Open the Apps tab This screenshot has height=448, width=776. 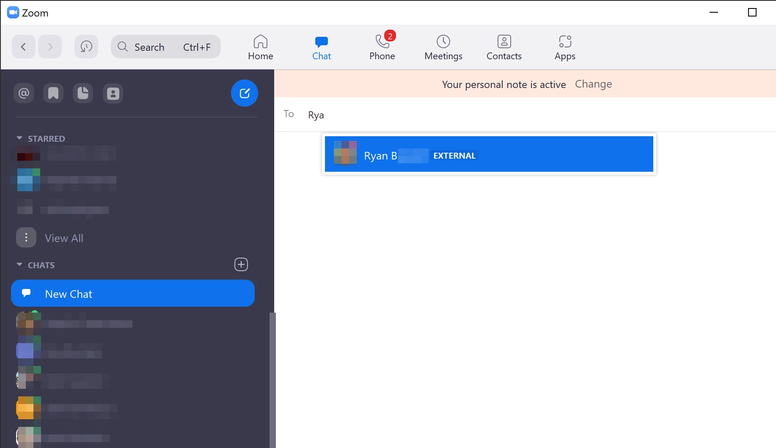(565, 47)
